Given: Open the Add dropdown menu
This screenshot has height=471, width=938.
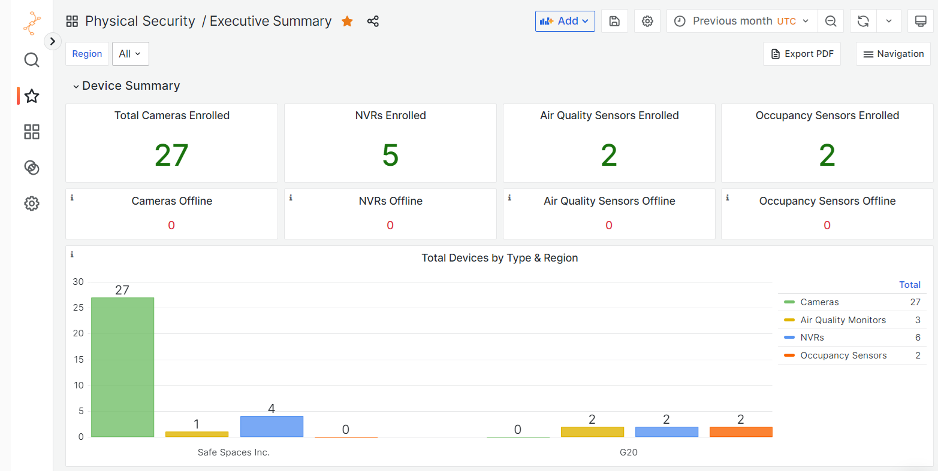Looking at the screenshot, I should coord(565,22).
